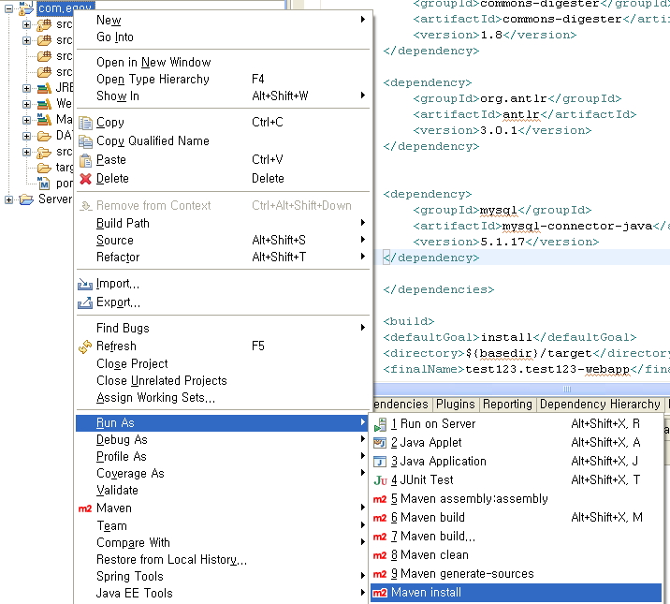
Task: Select Assign Working Sets...
Action: click(x=223, y=398)
